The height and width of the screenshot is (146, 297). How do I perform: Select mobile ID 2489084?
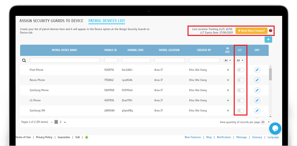pyautogui.click(x=109, y=111)
